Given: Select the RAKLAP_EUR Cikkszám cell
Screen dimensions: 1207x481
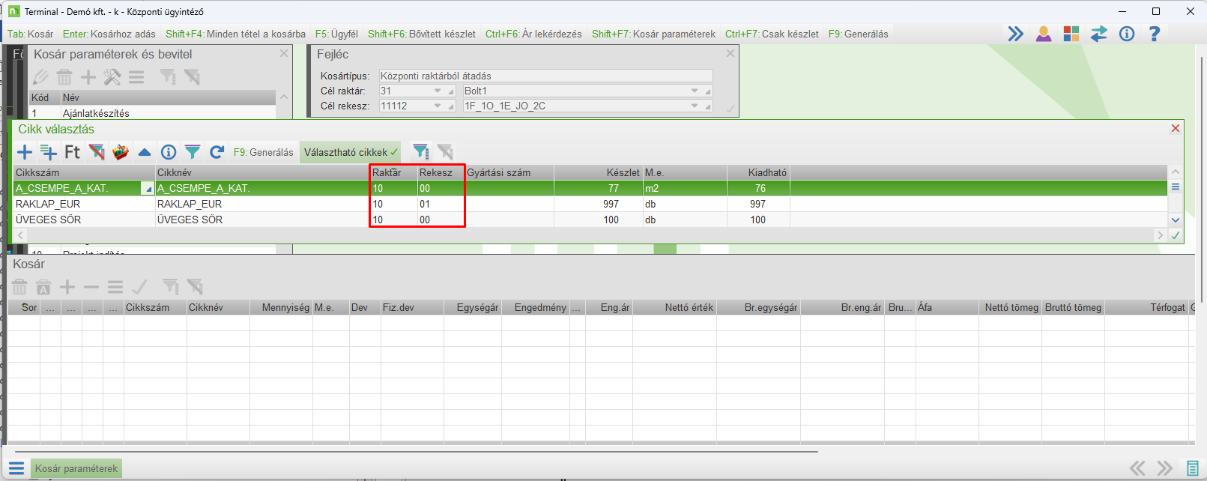Looking at the screenshot, I should pos(84,204).
